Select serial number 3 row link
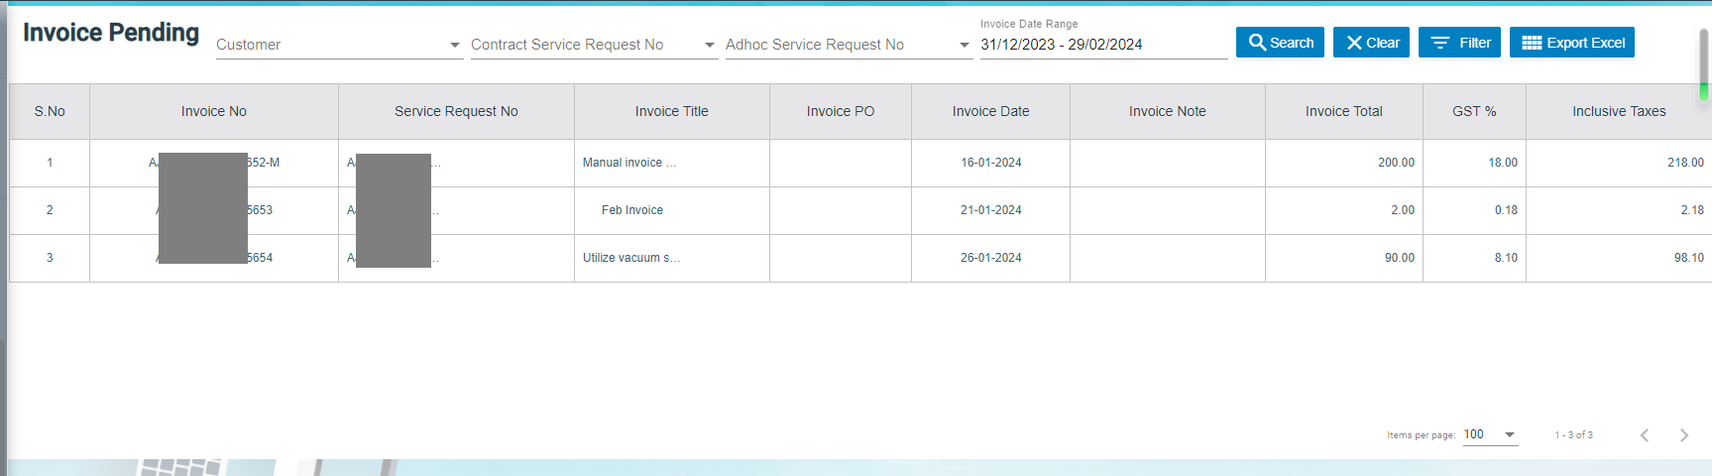This screenshot has width=1712, height=476. 50,258
